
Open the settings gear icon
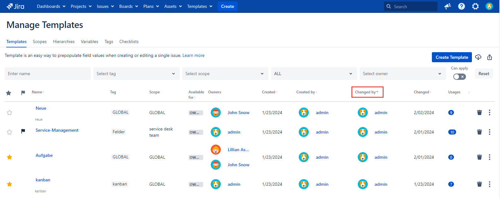point(475,6)
